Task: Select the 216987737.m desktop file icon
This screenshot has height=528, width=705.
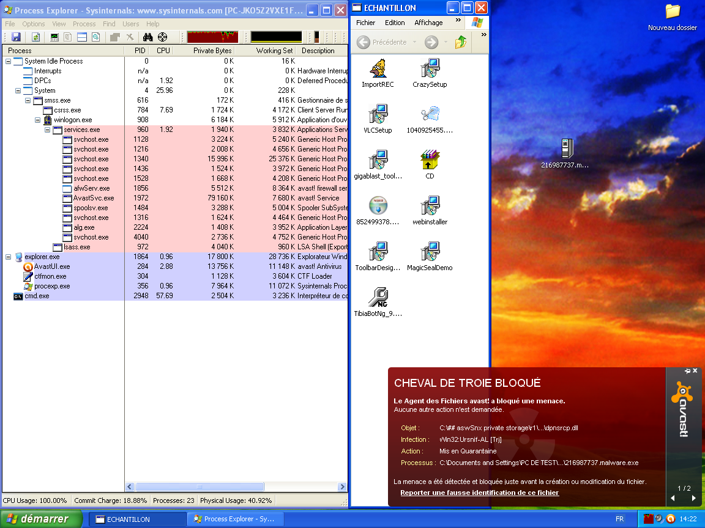Action: tap(565, 153)
